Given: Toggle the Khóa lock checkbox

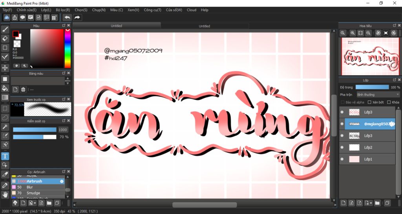Looking at the screenshot, I should pyautogui.click(x=389, y=102).
